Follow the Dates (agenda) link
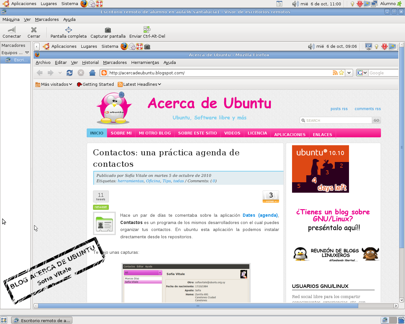The width and height of the screenshot is (405, 324). (259, 215)
